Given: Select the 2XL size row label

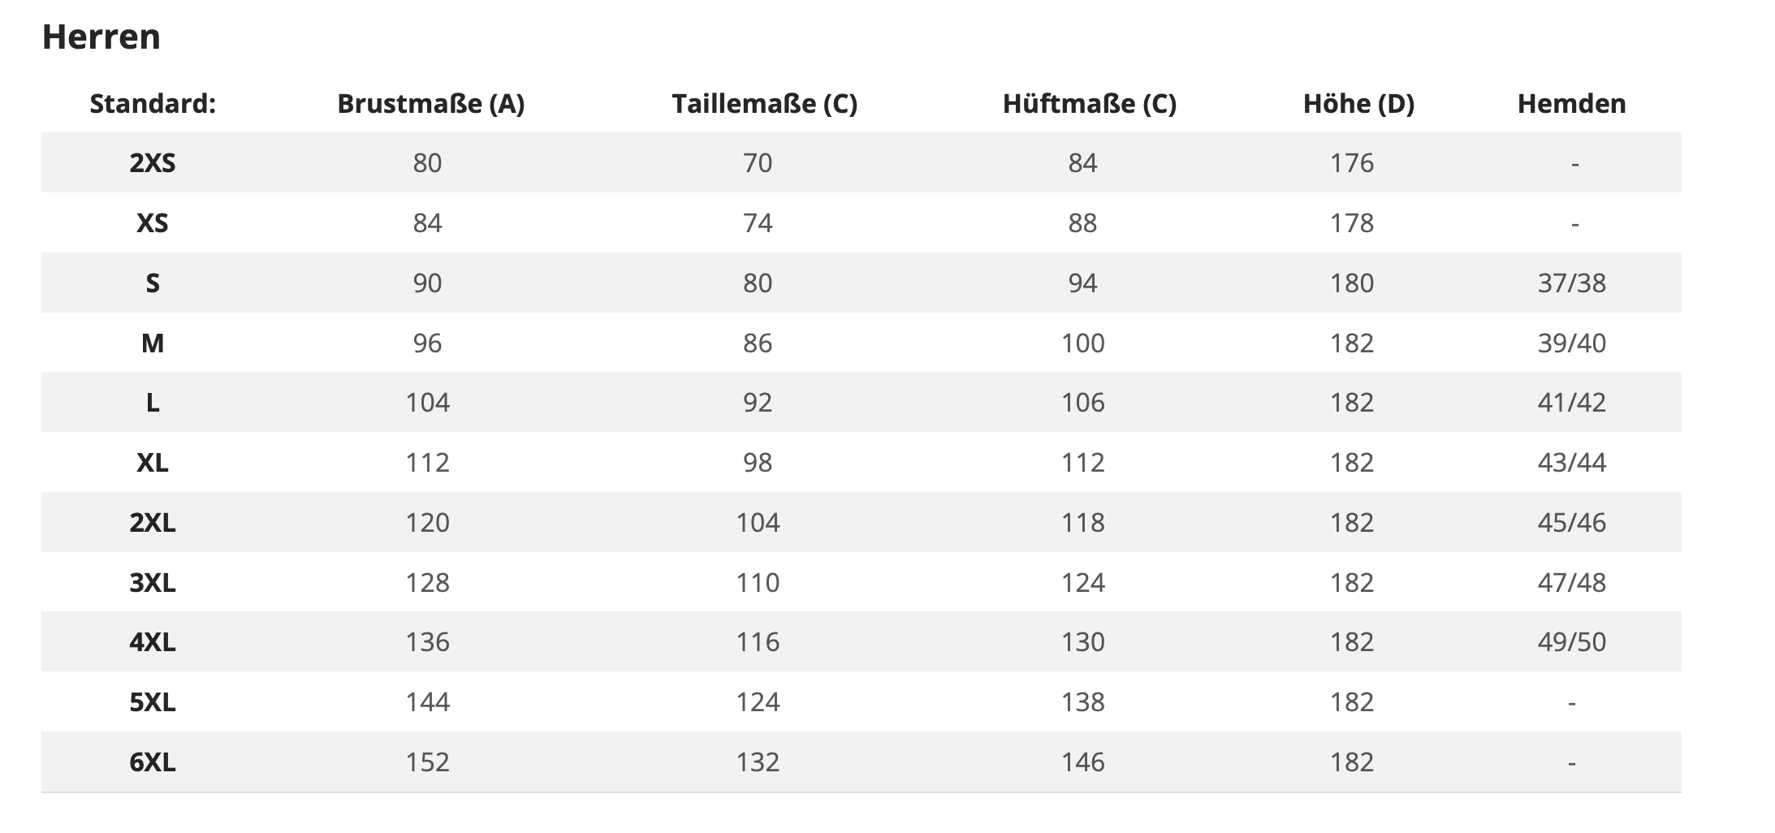Looking at the screenshot, I should [x=153, y=523].
